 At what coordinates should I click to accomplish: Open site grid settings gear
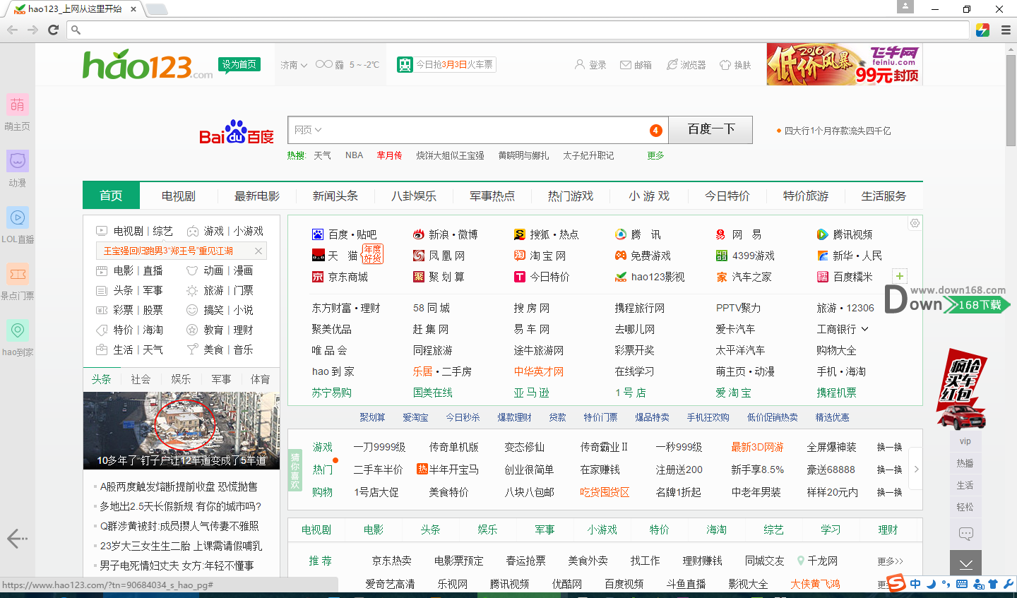pos(915,223)
